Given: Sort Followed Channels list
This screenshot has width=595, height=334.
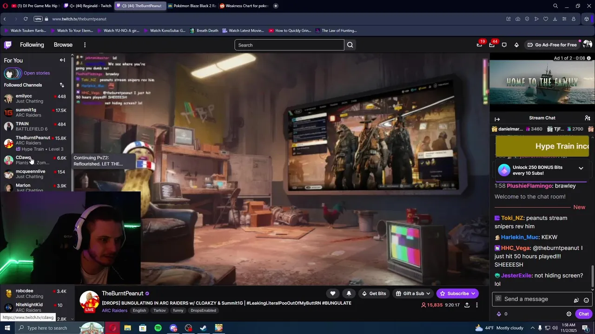Looking at the screenshot, I should point(62,85).
